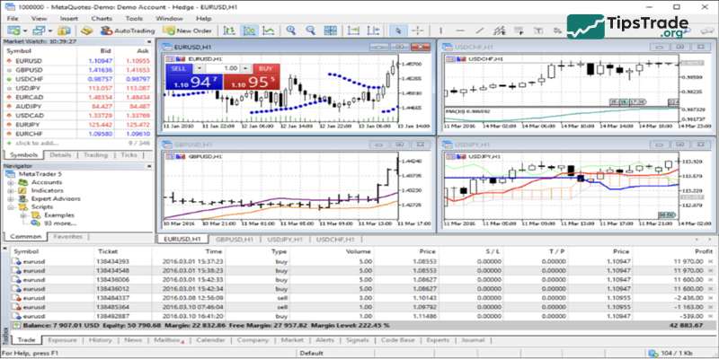The height and width of the screenshot is (359, 719).
Task: Switch to line chart display icon
Action: coord(269,31)
